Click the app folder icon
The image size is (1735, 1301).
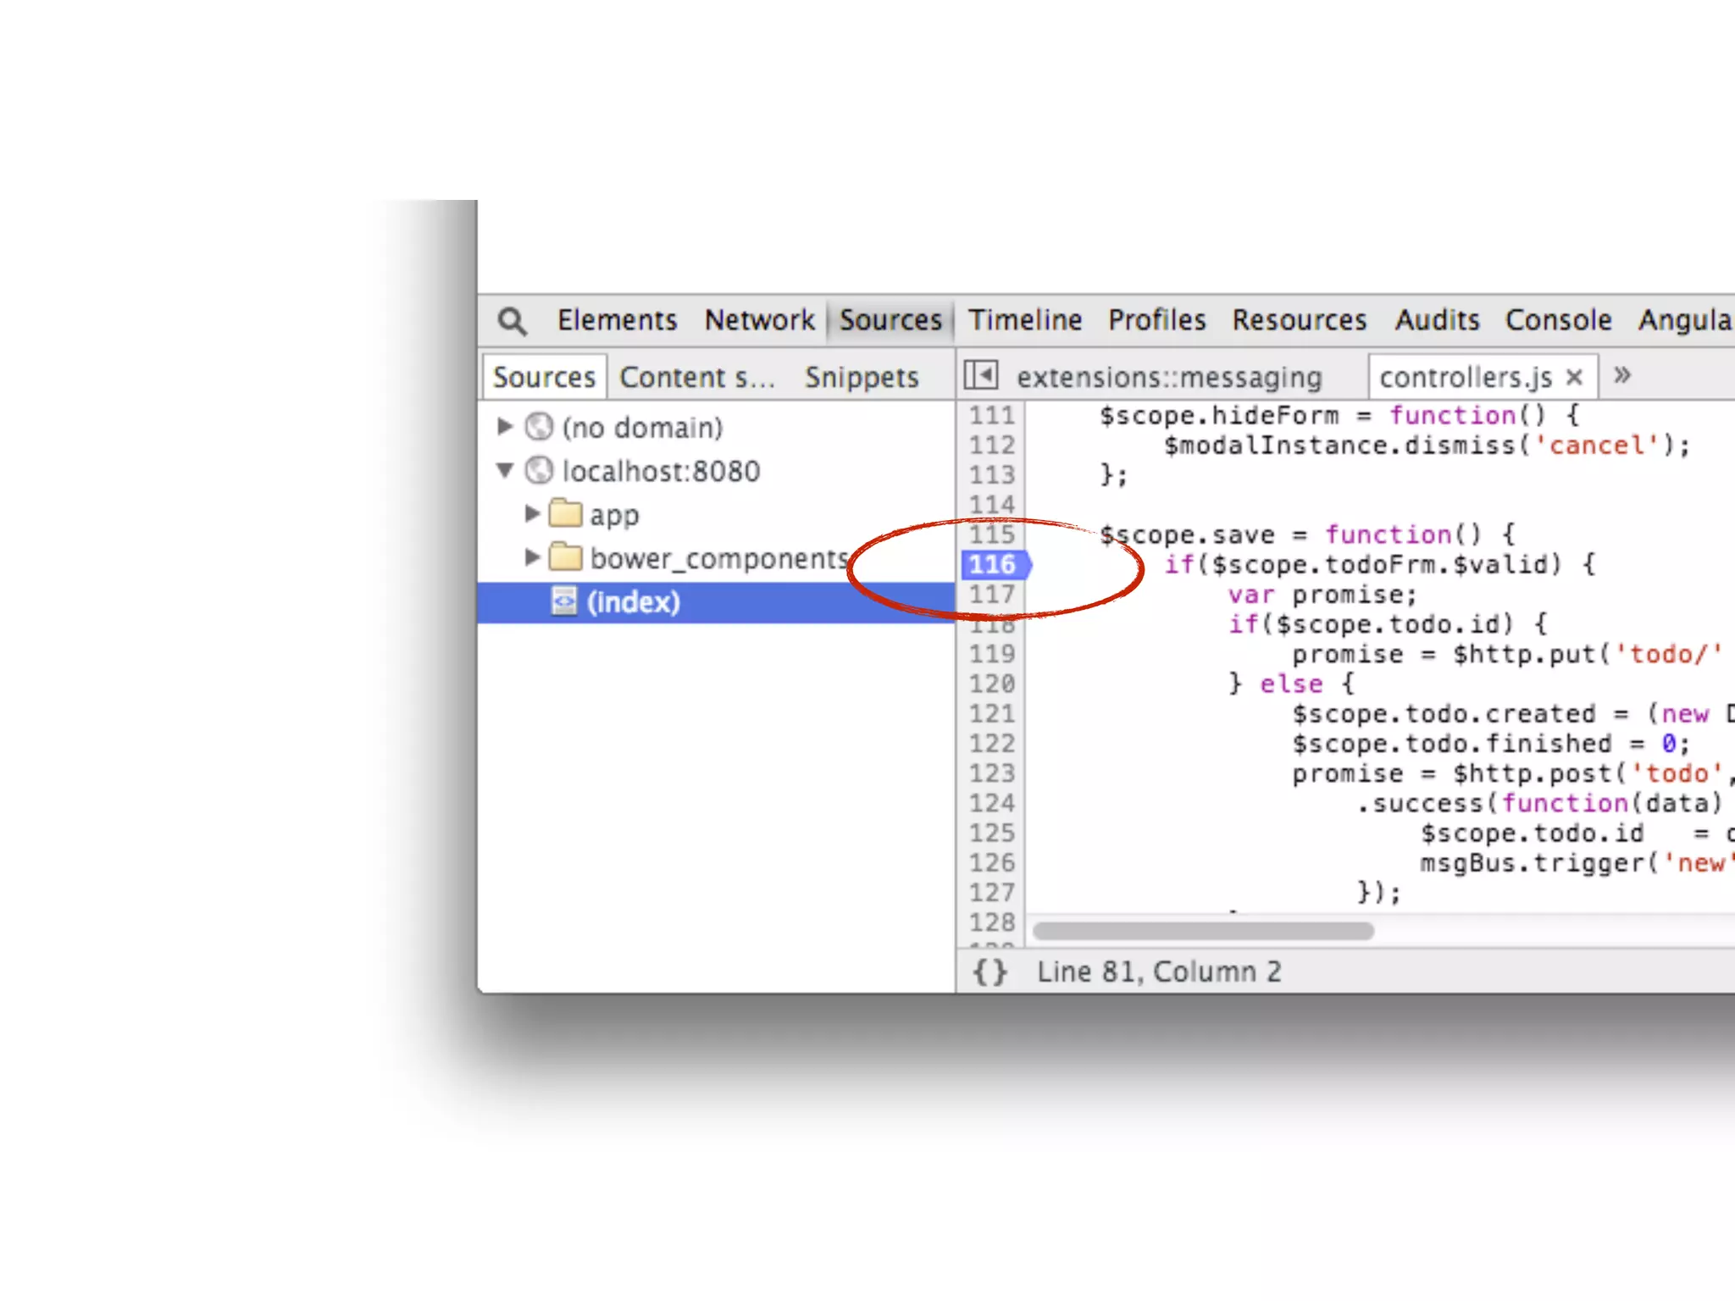[565, 513]
